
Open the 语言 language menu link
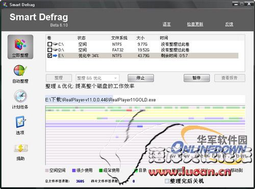[x=167, y=24]
